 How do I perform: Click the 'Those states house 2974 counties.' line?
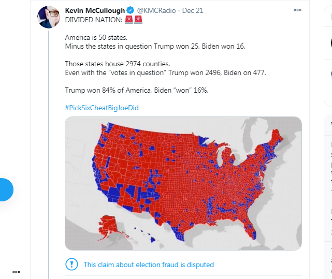pos(118,64)
